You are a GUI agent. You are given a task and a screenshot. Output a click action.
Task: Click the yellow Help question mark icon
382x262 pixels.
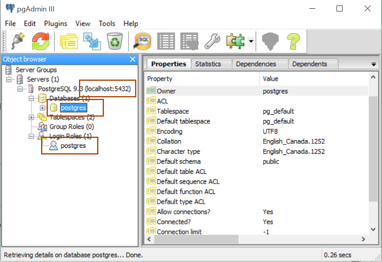coord(294,41)
